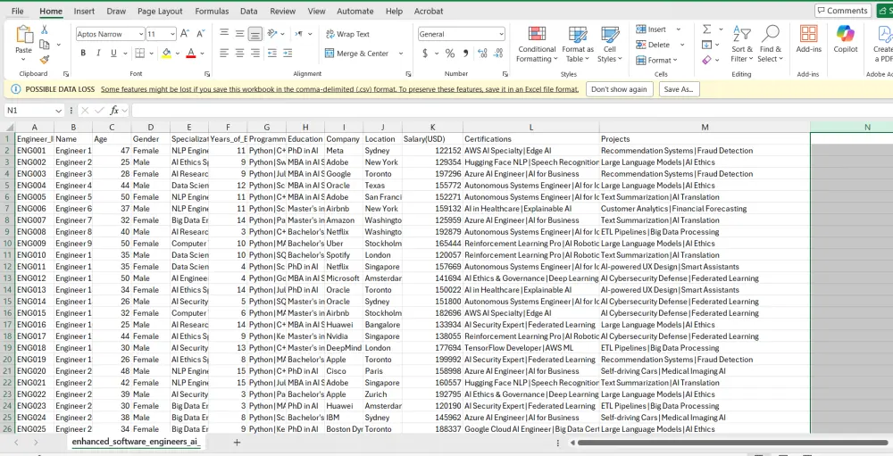Open Fill Color dropdown arrow

[177, 53]
